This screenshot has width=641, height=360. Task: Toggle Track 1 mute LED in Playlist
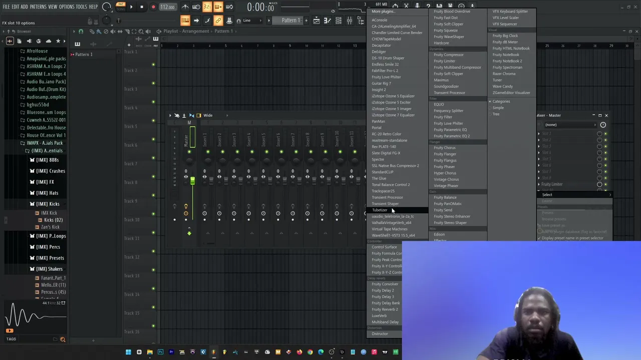coord(153,64)
